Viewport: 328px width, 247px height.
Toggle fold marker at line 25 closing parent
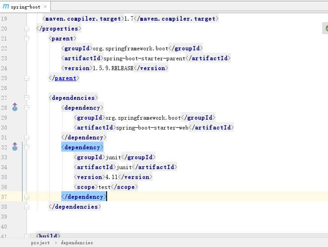pyautogui.click(x=27, y=78)
